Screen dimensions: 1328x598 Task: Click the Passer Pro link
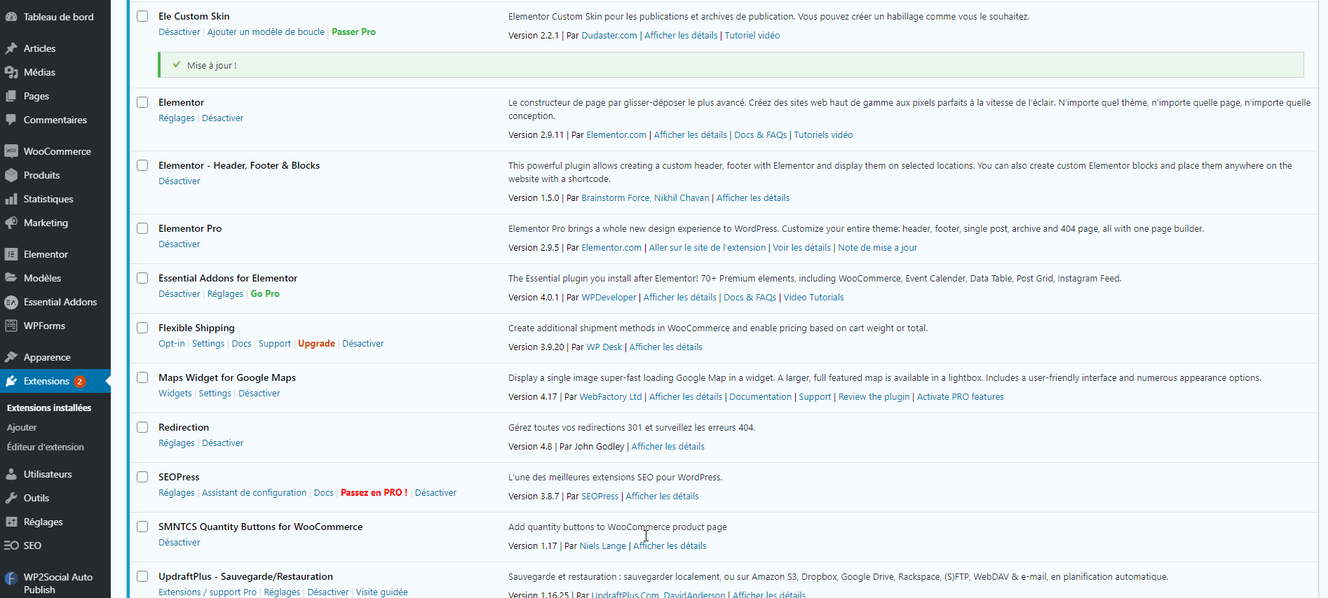tap(353, 32)
